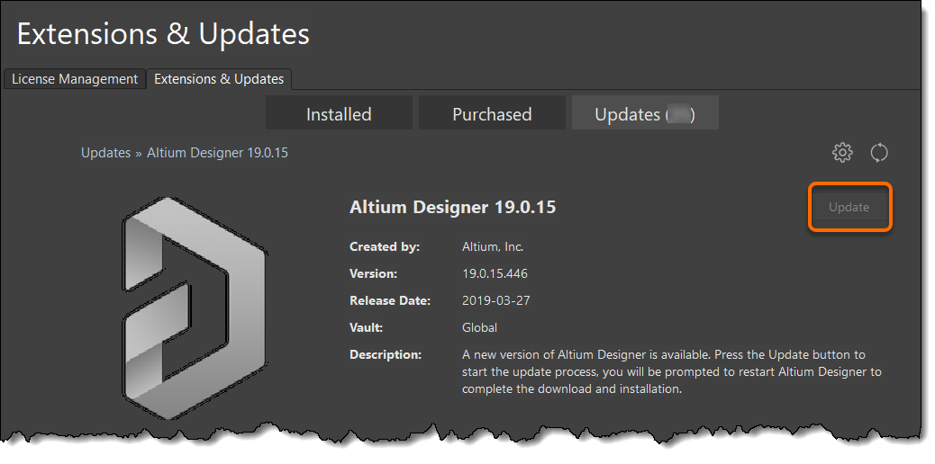Click the Version label

pos(373,274)
